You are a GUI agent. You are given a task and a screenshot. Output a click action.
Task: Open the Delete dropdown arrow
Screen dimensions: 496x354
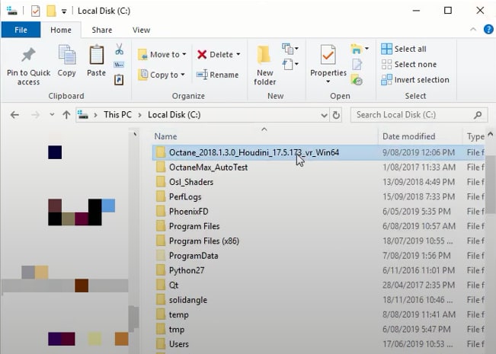[x=238, y=55]
